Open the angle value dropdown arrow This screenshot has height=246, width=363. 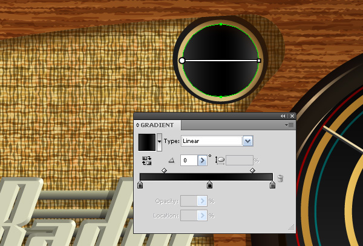202,161
